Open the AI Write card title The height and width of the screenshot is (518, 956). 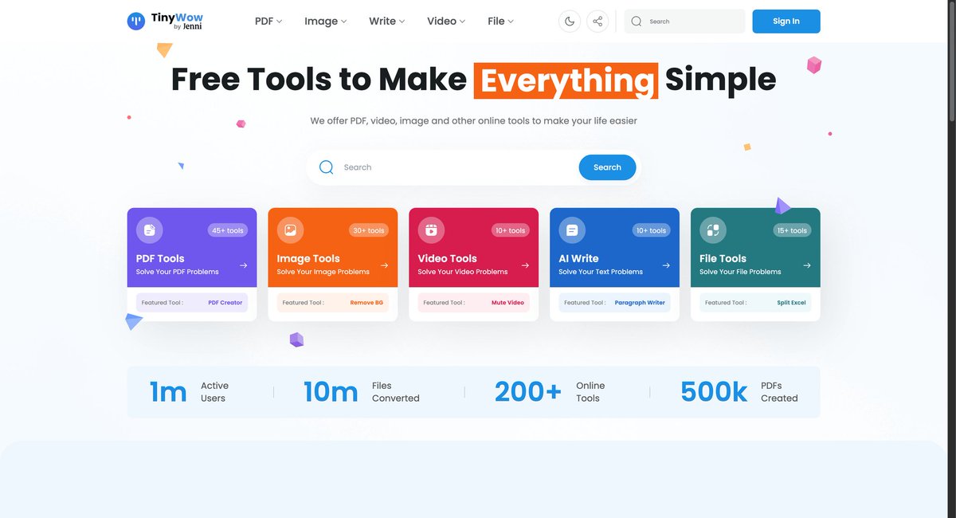(x=578, y=258)
